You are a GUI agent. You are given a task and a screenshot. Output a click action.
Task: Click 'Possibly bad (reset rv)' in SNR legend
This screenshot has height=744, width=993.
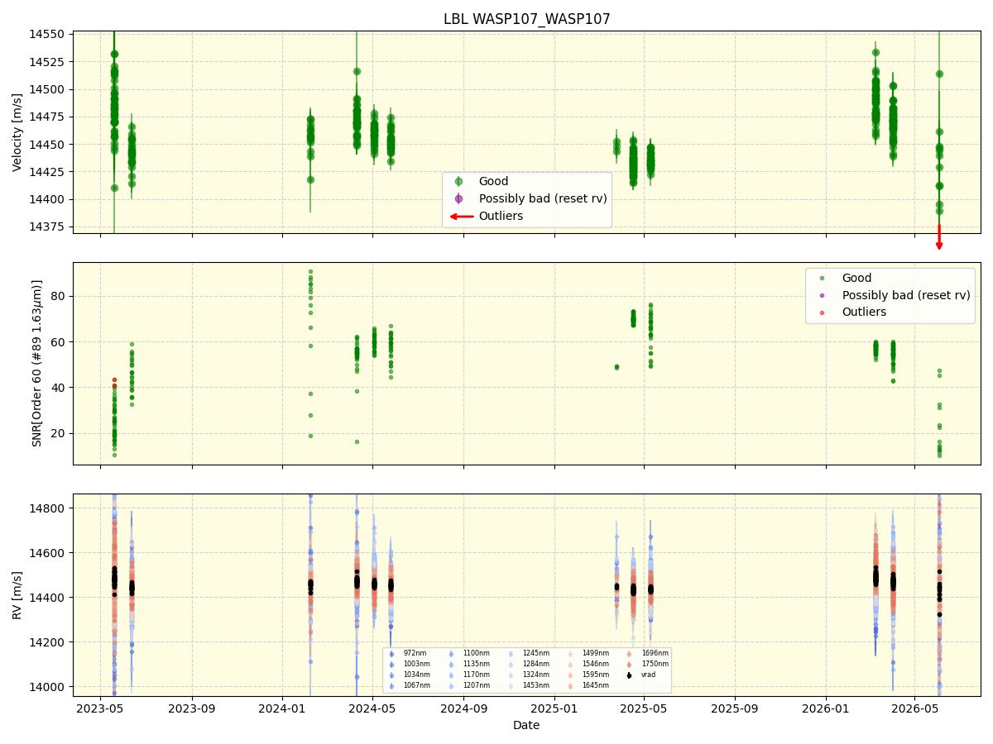pyautogui.click(x=906, y=295)
